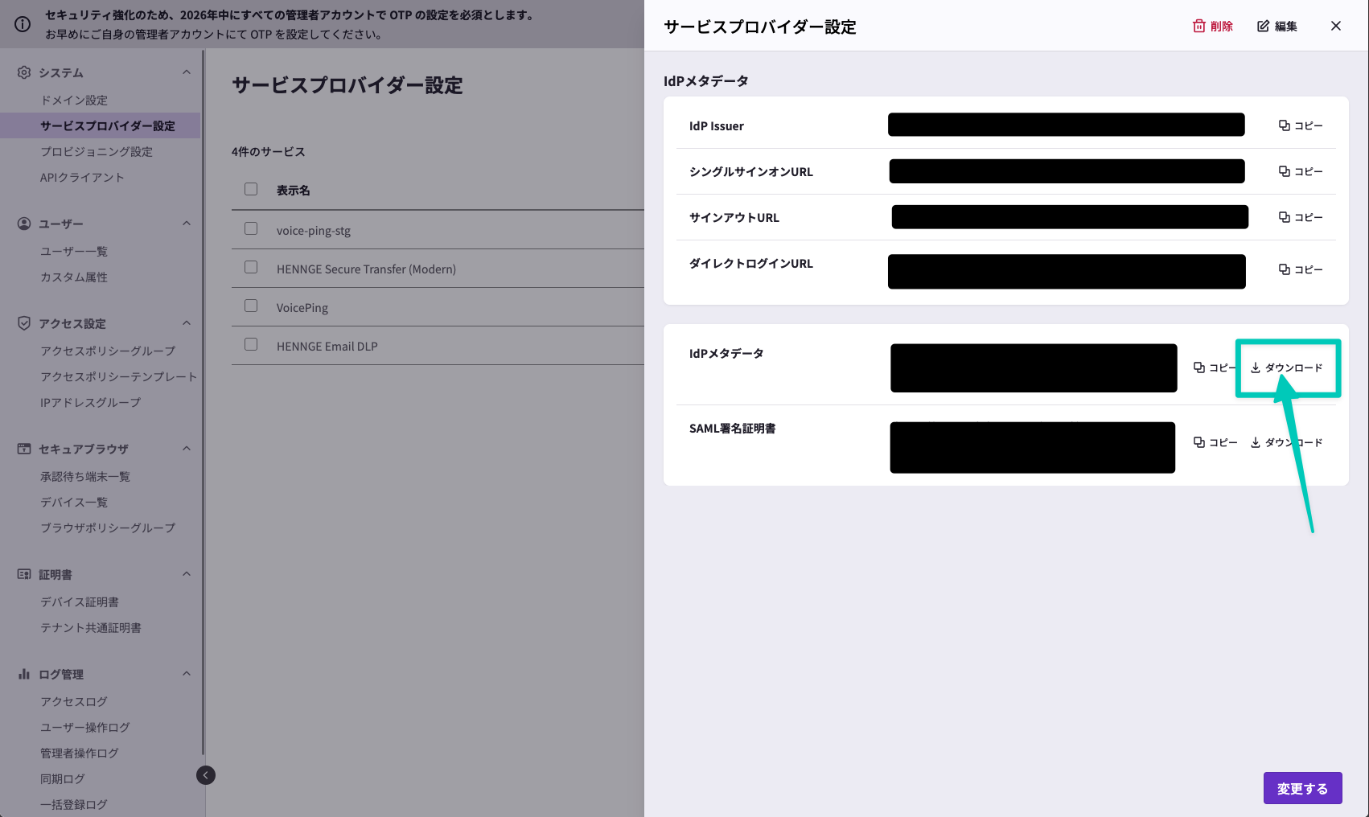Click the VoicePing service name
This screenshot has width=1369, height=817.
(302, 308)
